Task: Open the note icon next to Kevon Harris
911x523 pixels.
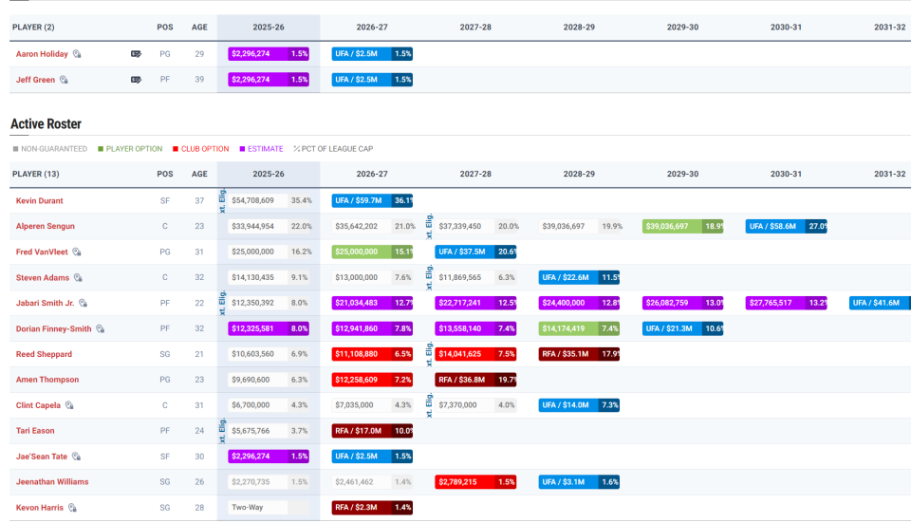Action: point(72,508)
